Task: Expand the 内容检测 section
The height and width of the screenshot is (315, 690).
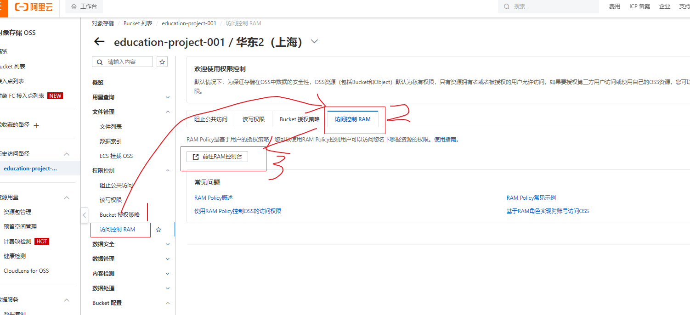Action: tap(168, 274)
